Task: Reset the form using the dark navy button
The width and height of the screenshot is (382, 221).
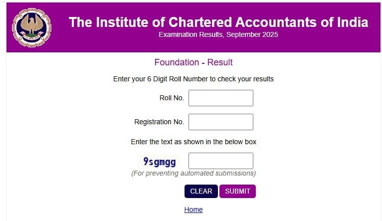Action: (201, 191)
